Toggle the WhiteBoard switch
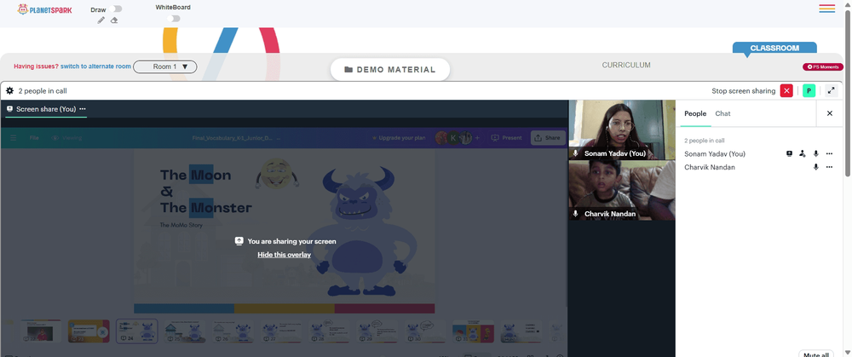Viewport: 852px width, 357px height. [173, 19]
